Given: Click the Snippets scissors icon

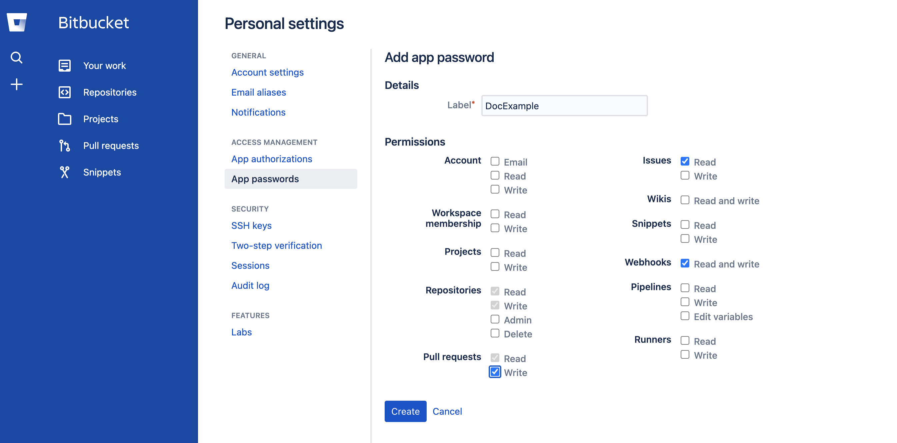Looking at the screenshot, I should 64,172.
